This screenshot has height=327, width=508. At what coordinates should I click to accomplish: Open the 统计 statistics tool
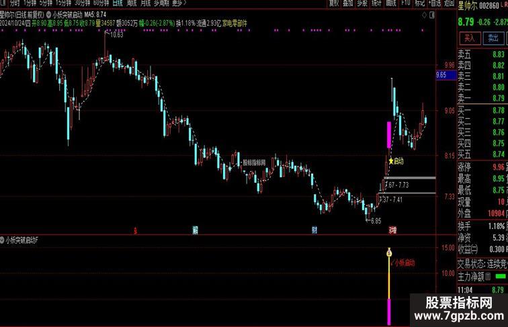[376, 3]
